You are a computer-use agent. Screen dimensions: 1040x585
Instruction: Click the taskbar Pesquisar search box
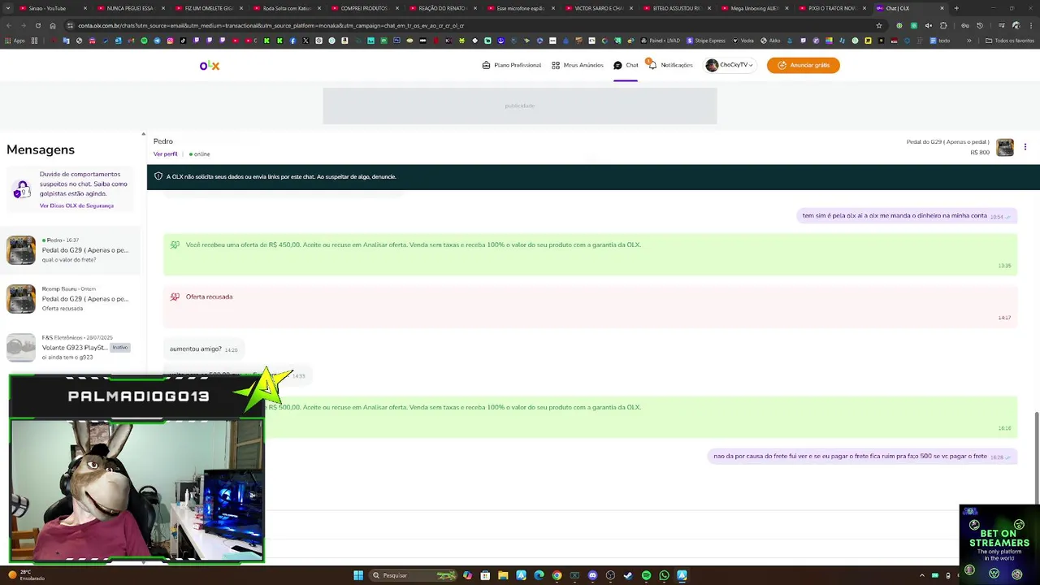pos(414,575)
